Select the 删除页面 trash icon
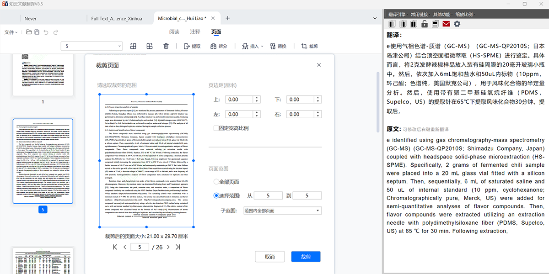This screenshot has height=274, width=549. point(166,46)
